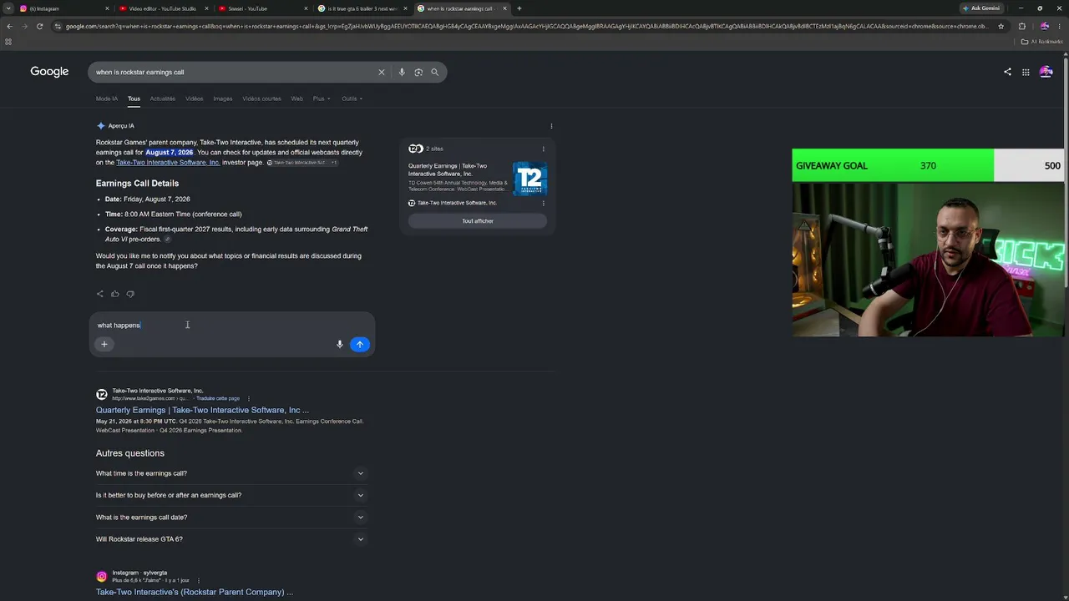Reload the page in Chrome
The width and height of the screenshot is (1069, 601).
(39, 26)
